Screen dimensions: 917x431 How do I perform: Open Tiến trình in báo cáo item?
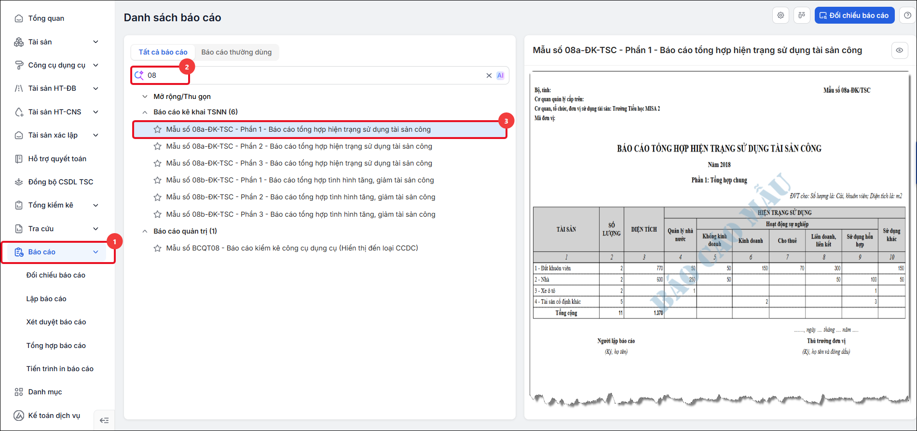pos(60,369)
